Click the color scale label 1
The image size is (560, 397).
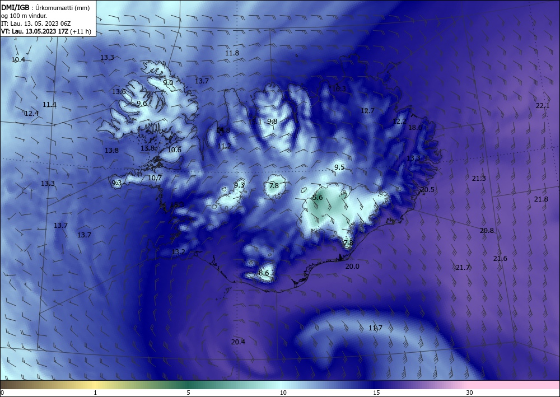95,393
